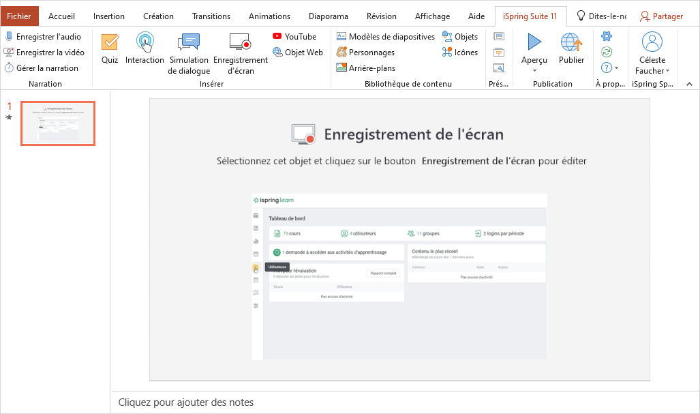Expand the Aperçu dropdown arrow
Screen dimensions: 700x414
pyautogui.click(x=534, y=70)
